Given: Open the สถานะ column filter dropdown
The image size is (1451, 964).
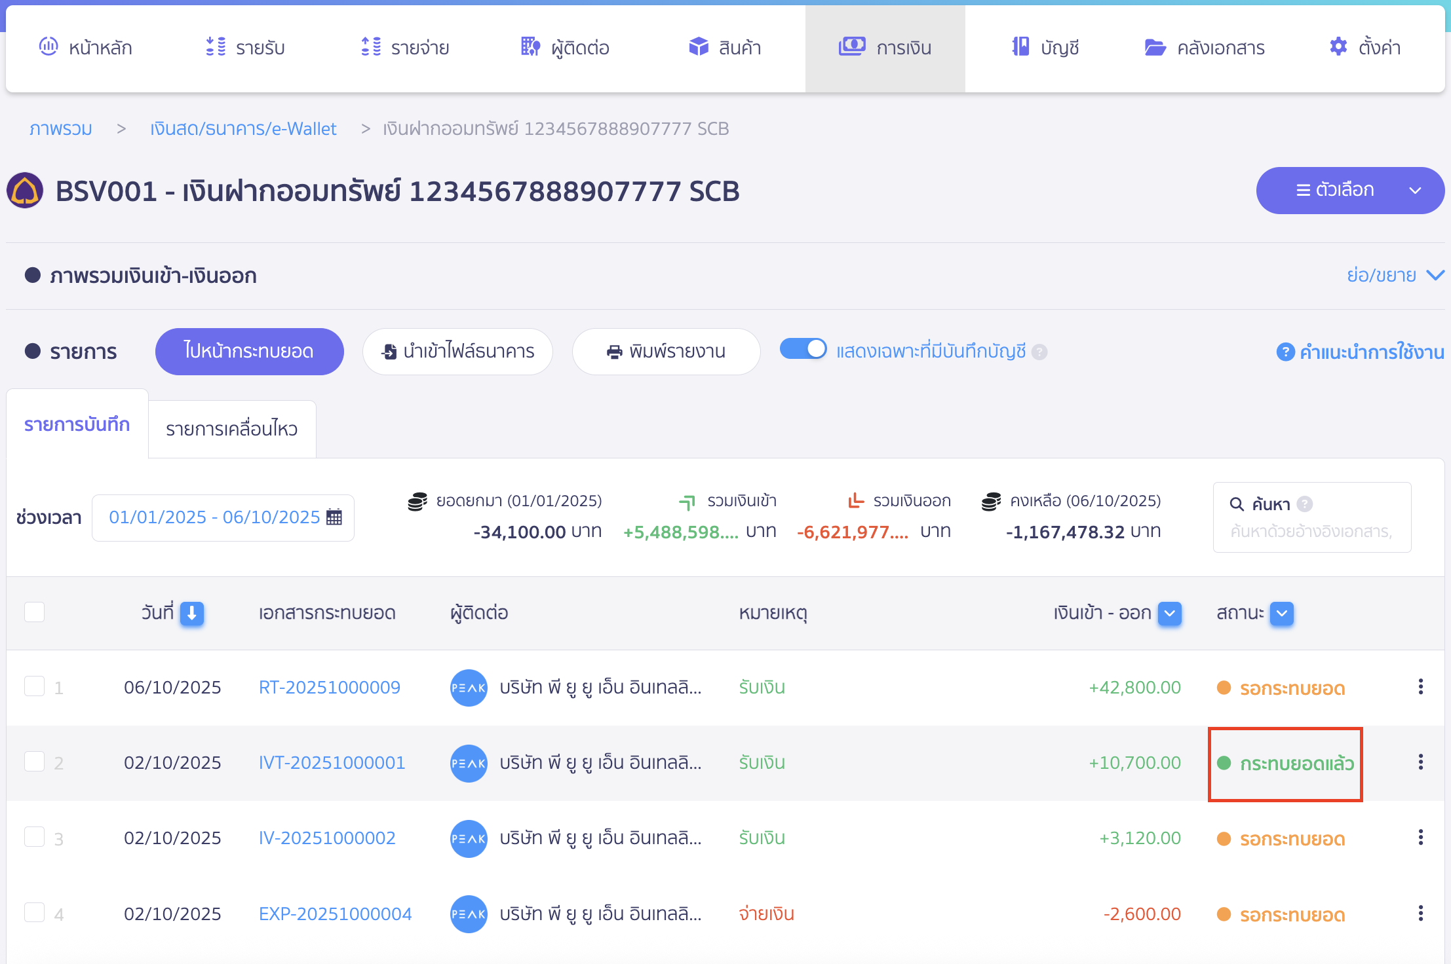Looking at the screenshot, I should [x=1282, y=614].
